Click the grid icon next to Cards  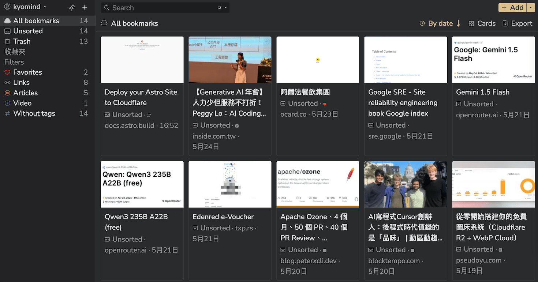471,23
